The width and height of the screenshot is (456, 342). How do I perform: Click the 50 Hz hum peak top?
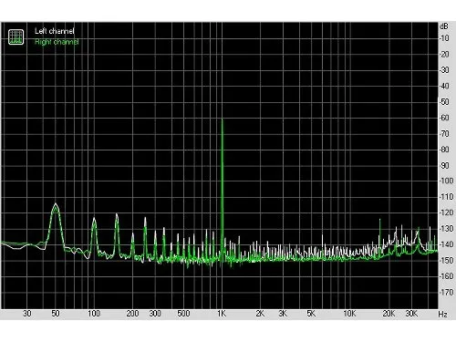coord(56,204)
